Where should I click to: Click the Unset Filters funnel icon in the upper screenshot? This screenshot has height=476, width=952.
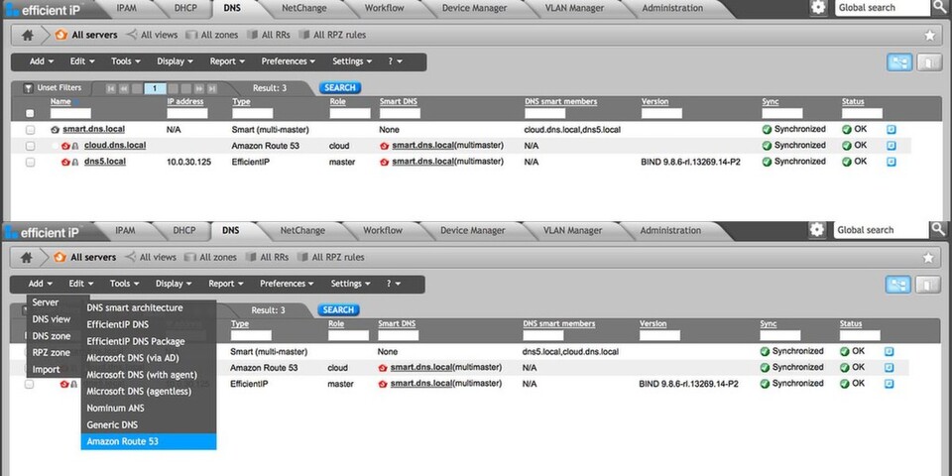click(x=28, y=88)
